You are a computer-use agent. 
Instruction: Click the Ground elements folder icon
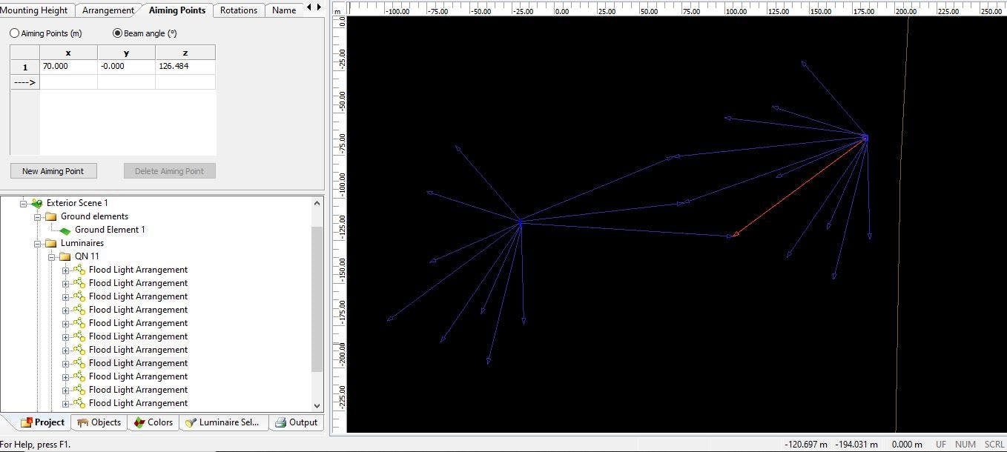coord(50,216)
